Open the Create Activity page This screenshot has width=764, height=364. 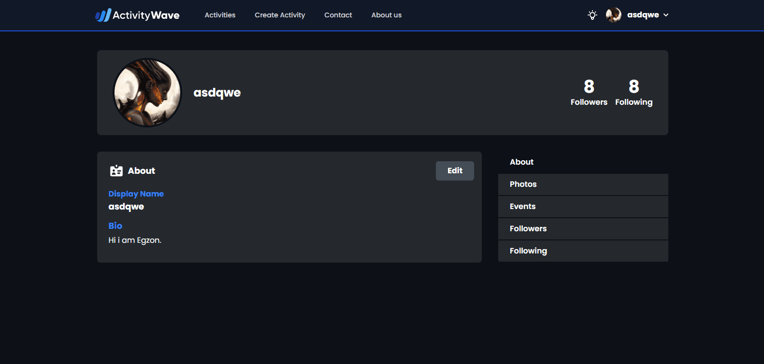point(280,15)
